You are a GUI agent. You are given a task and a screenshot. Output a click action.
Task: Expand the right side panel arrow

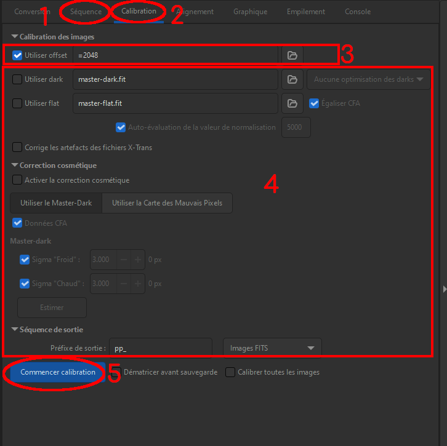click(445, 289)
